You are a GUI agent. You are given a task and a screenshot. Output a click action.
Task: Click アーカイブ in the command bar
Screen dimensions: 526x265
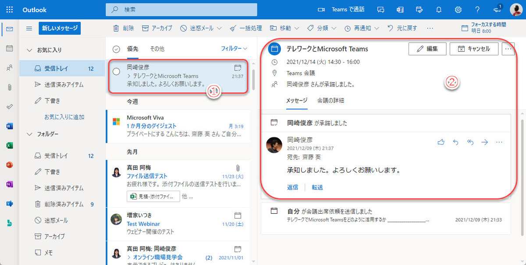[157, 29]
